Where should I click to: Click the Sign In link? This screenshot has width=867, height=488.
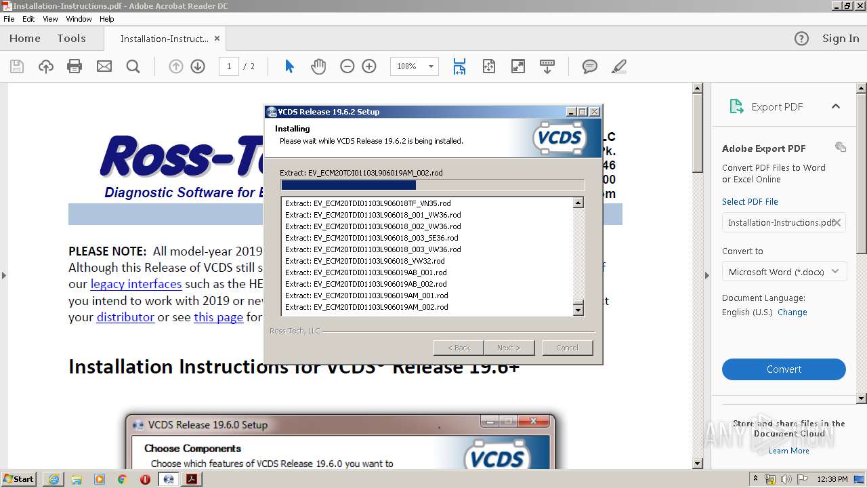[841, 39]
